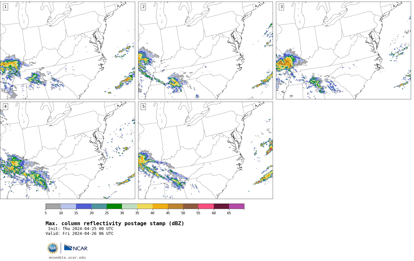The height and width of the screenshot is (261, 414).
Task: Click the panel number 2 label
Action: click(x=143, y=7)
